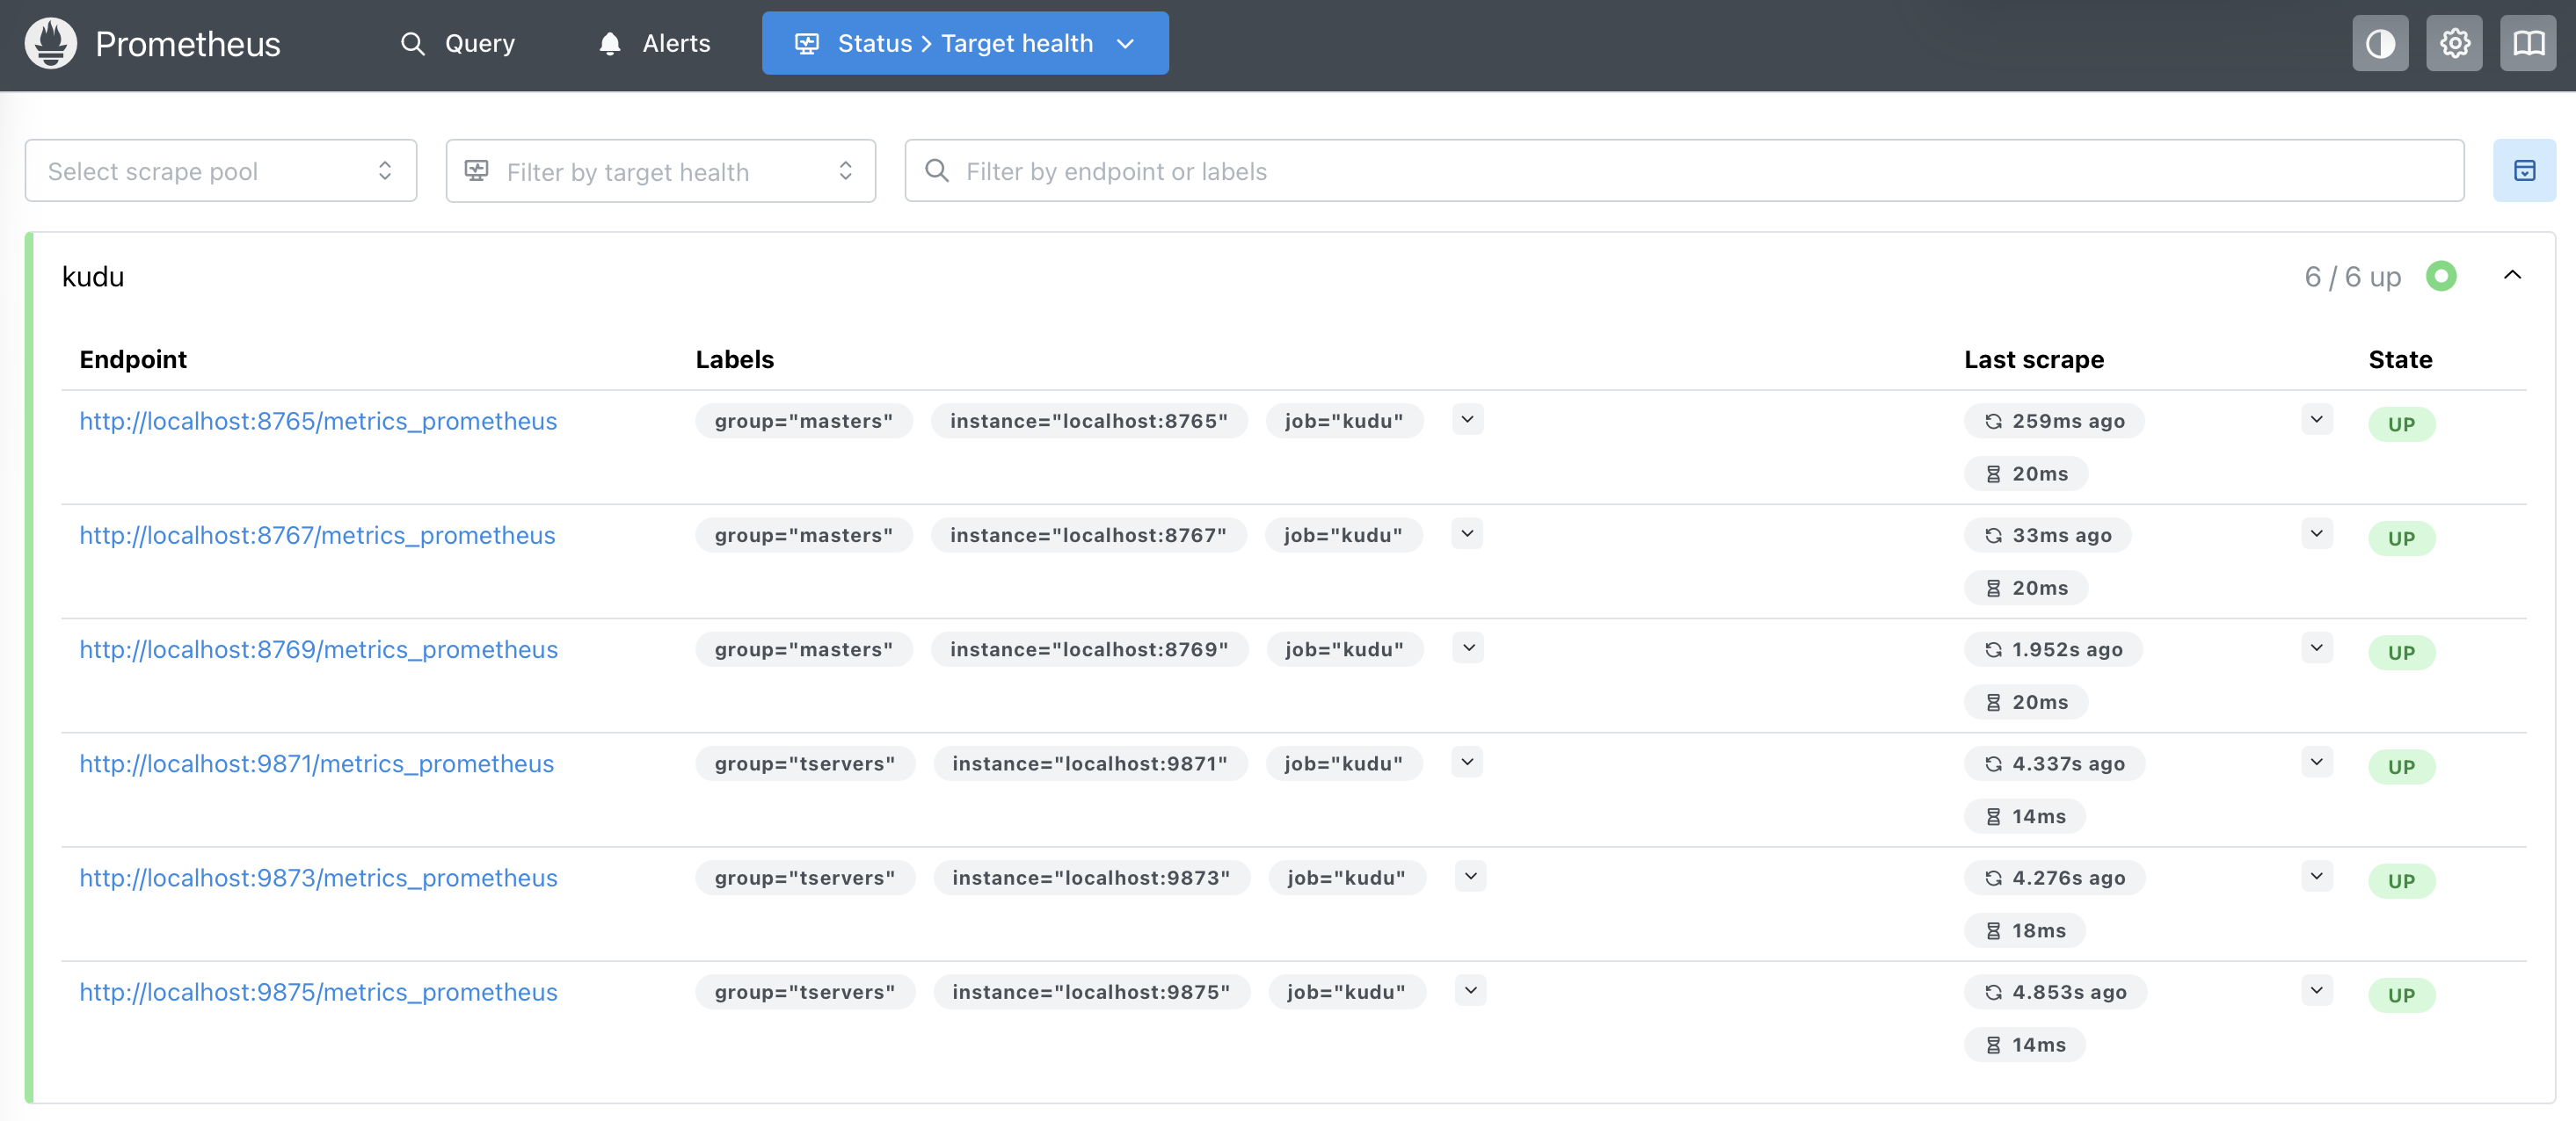2576x1121 pixels.
Task: Click the "259ms ago" last scrape badge
Action: tap(2054, 421)
